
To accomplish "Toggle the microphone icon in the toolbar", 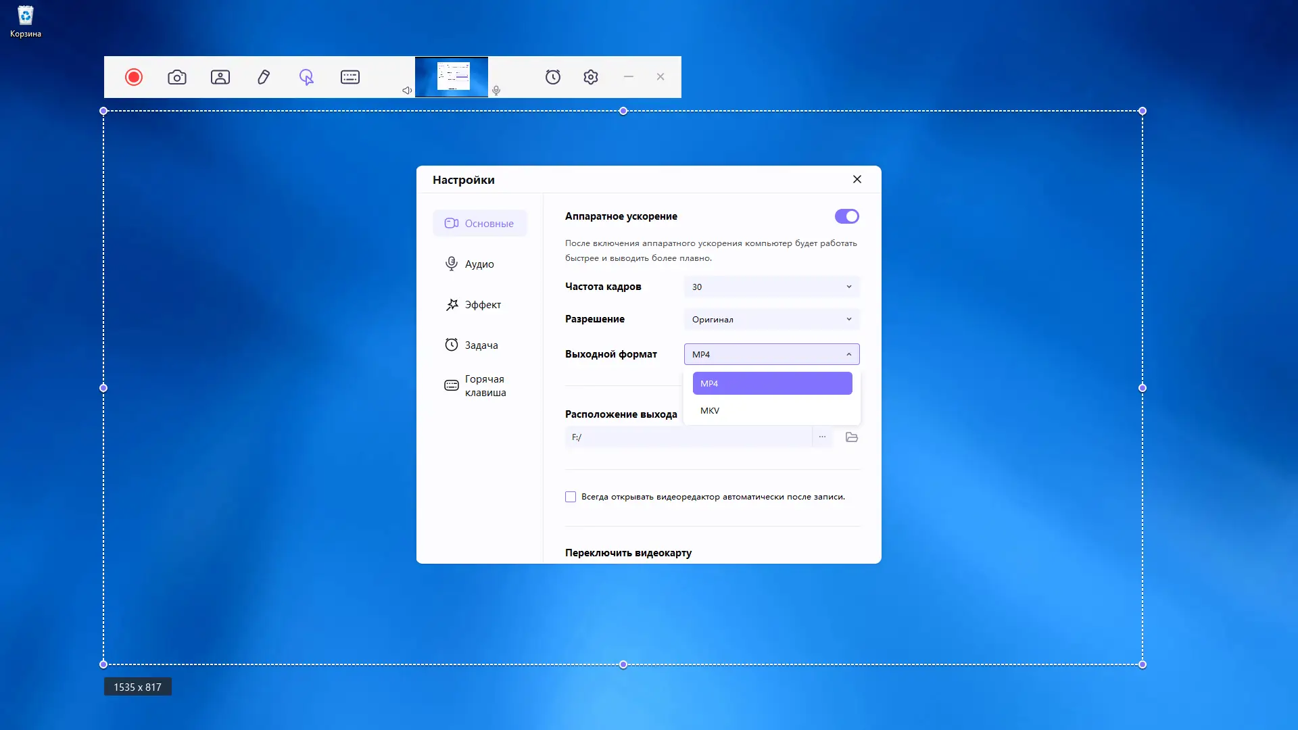I will click(x=496, y=91).
